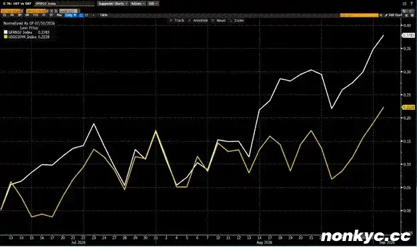417x247 pixels.
Task: Toggle the Annotate tool
Action: pyautogui.click(x=198, y=21)
